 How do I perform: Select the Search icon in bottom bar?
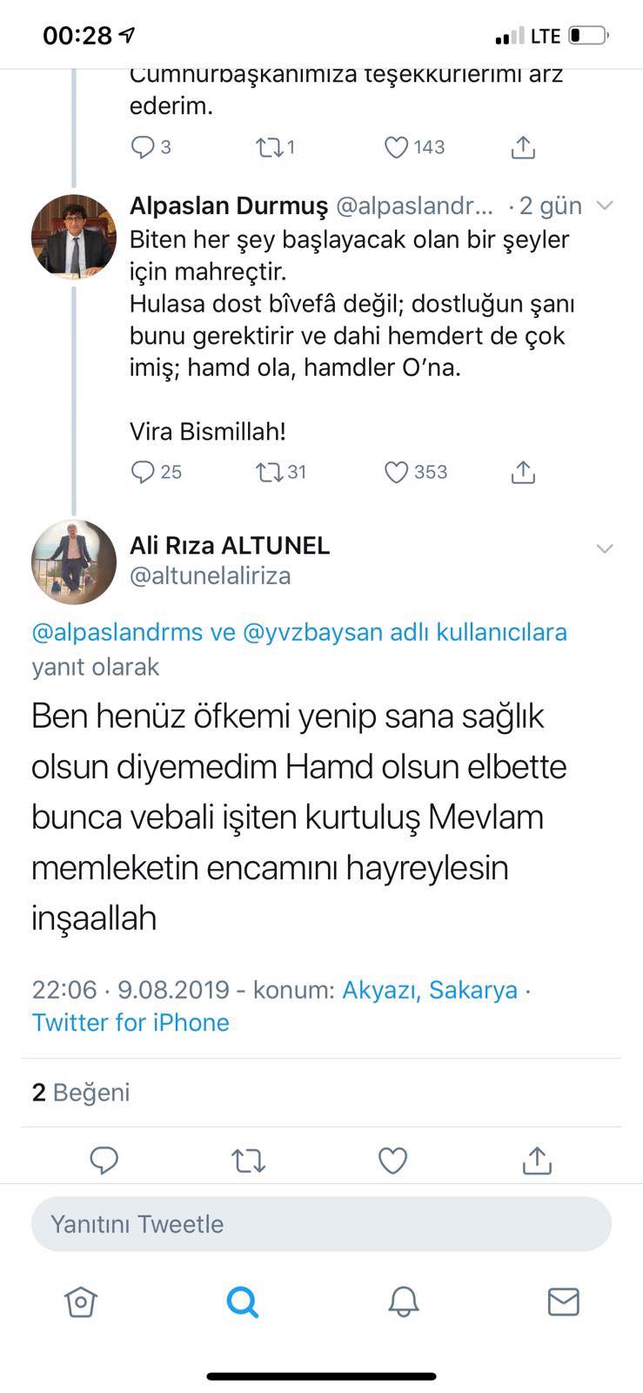point(242,1302)
